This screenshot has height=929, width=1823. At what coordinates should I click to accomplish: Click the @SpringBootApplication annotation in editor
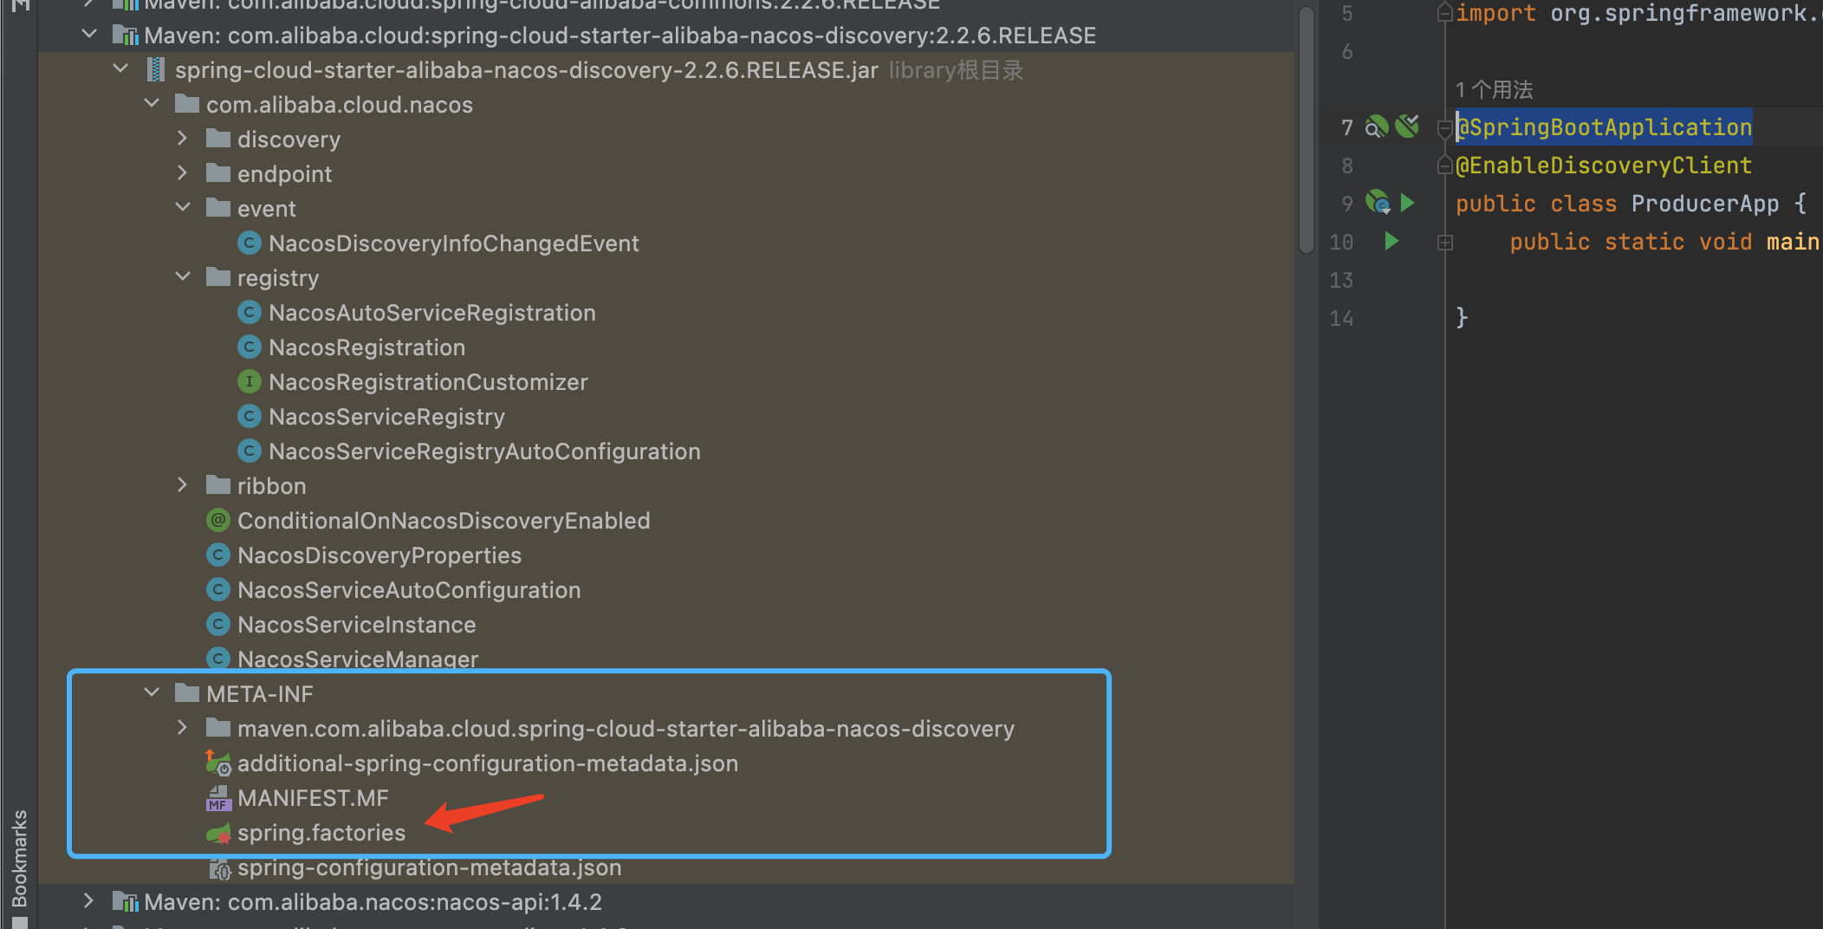click(x=1604, y=127)
